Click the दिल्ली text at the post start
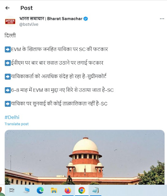The image size is (167, 196). [x=10, y=36]
